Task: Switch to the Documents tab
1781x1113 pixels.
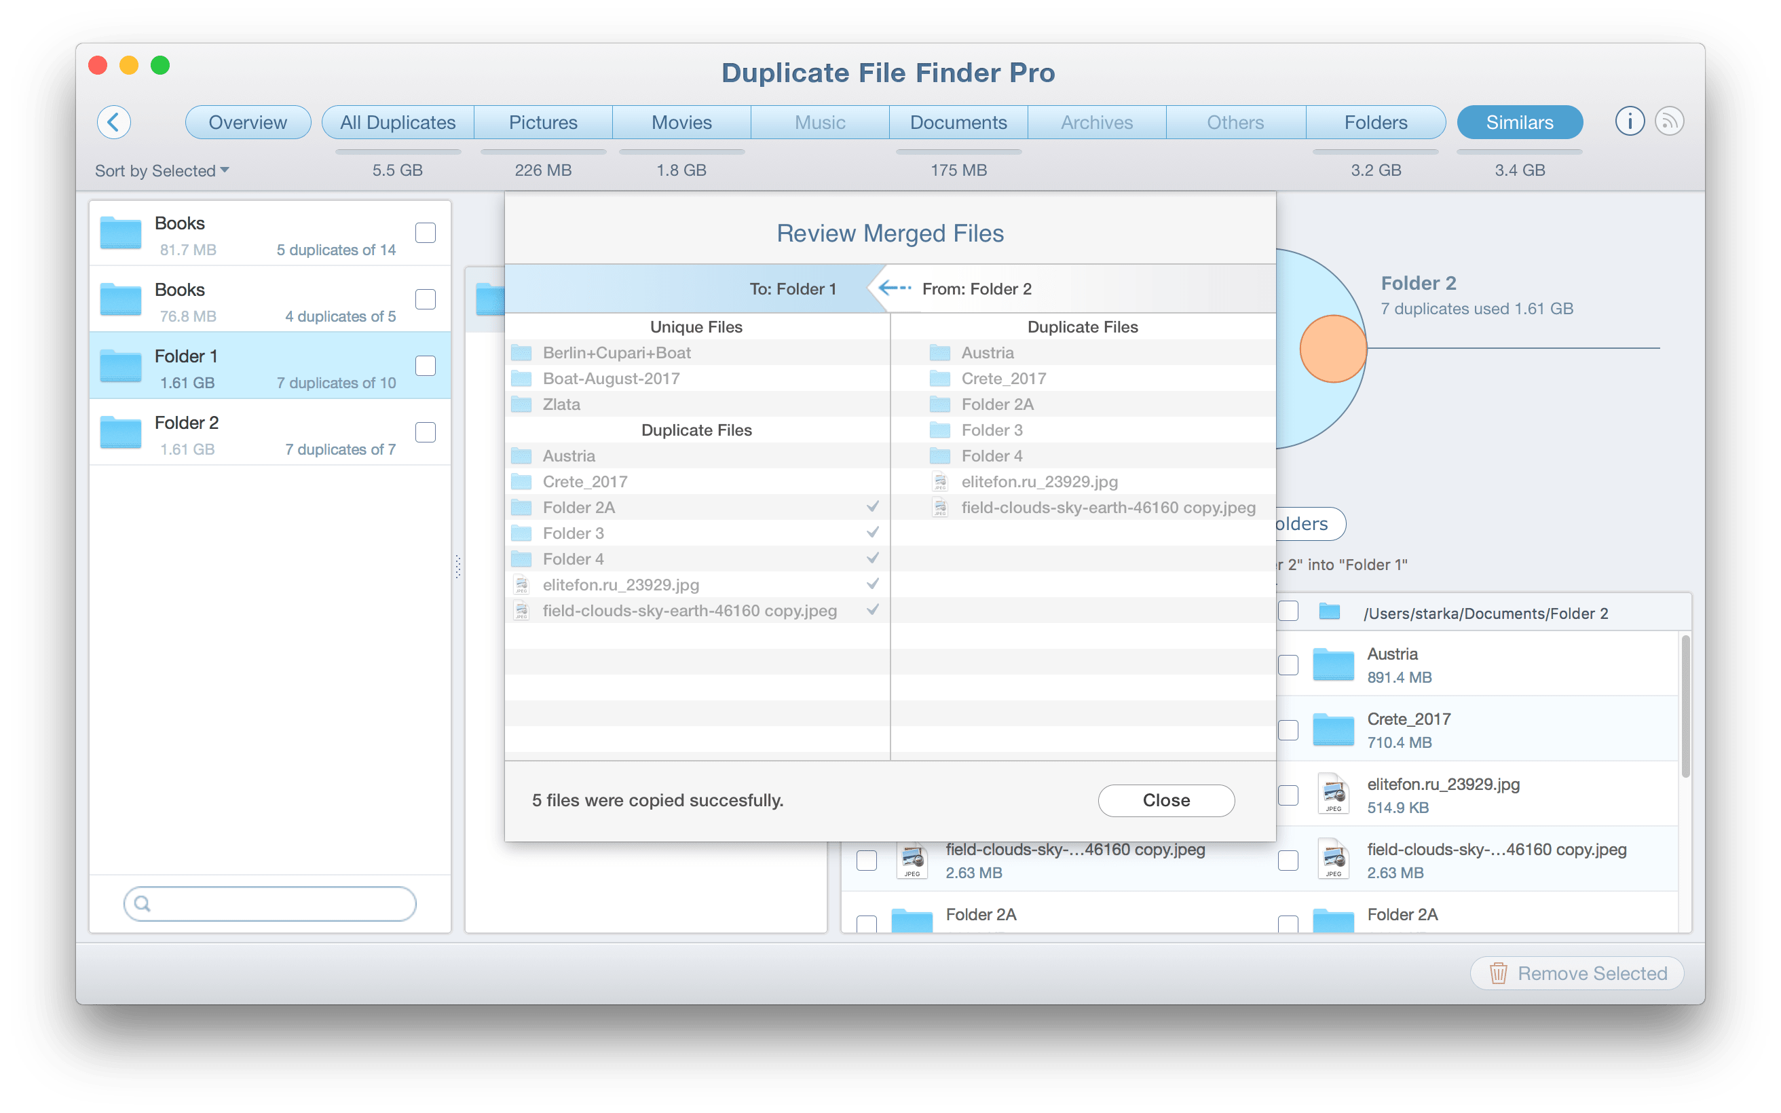Action: (958, 122)
